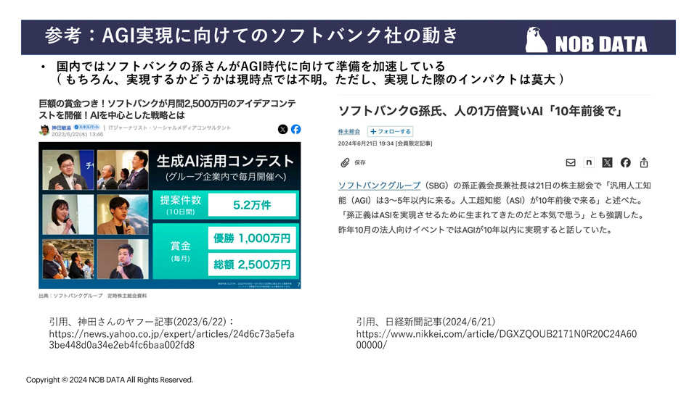The image size is (697, 408).
Task: Click the Yahoo headline 巨額の賞金つき
Action: point(167,109)
